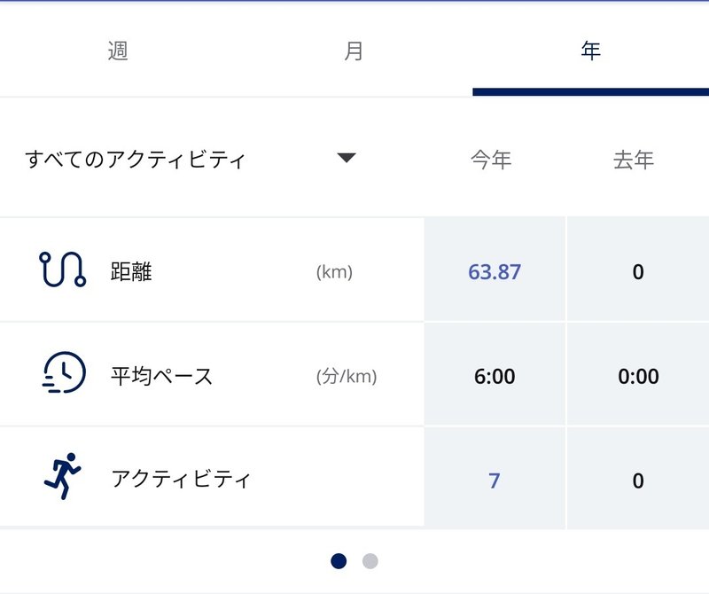The width and height of the screenshot is (709, 594).
Task: Click the 去年 column header
Action: (634, 160)
